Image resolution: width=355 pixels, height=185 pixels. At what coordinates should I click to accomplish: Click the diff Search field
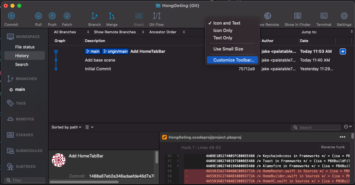[316, 127]
